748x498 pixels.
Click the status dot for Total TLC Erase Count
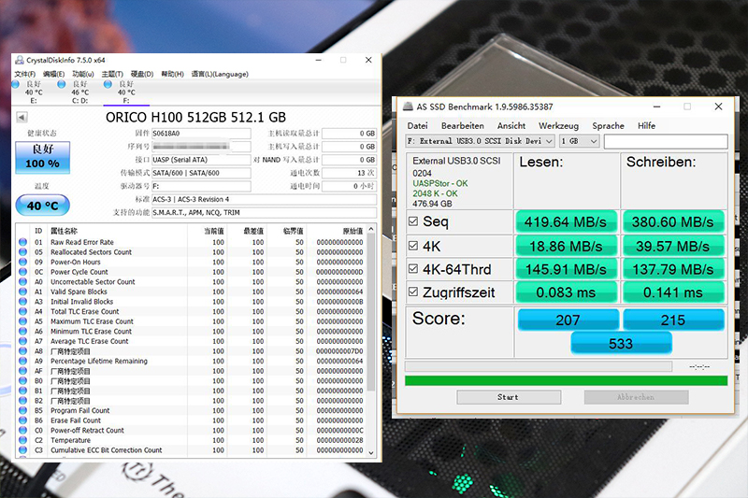pos(22,312)
